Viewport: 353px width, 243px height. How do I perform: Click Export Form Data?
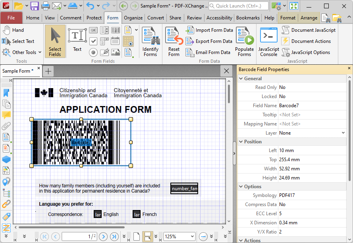click(x=209, y=41)
